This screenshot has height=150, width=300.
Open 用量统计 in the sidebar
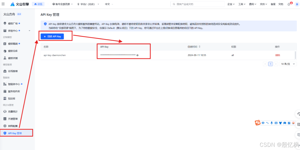13,112
